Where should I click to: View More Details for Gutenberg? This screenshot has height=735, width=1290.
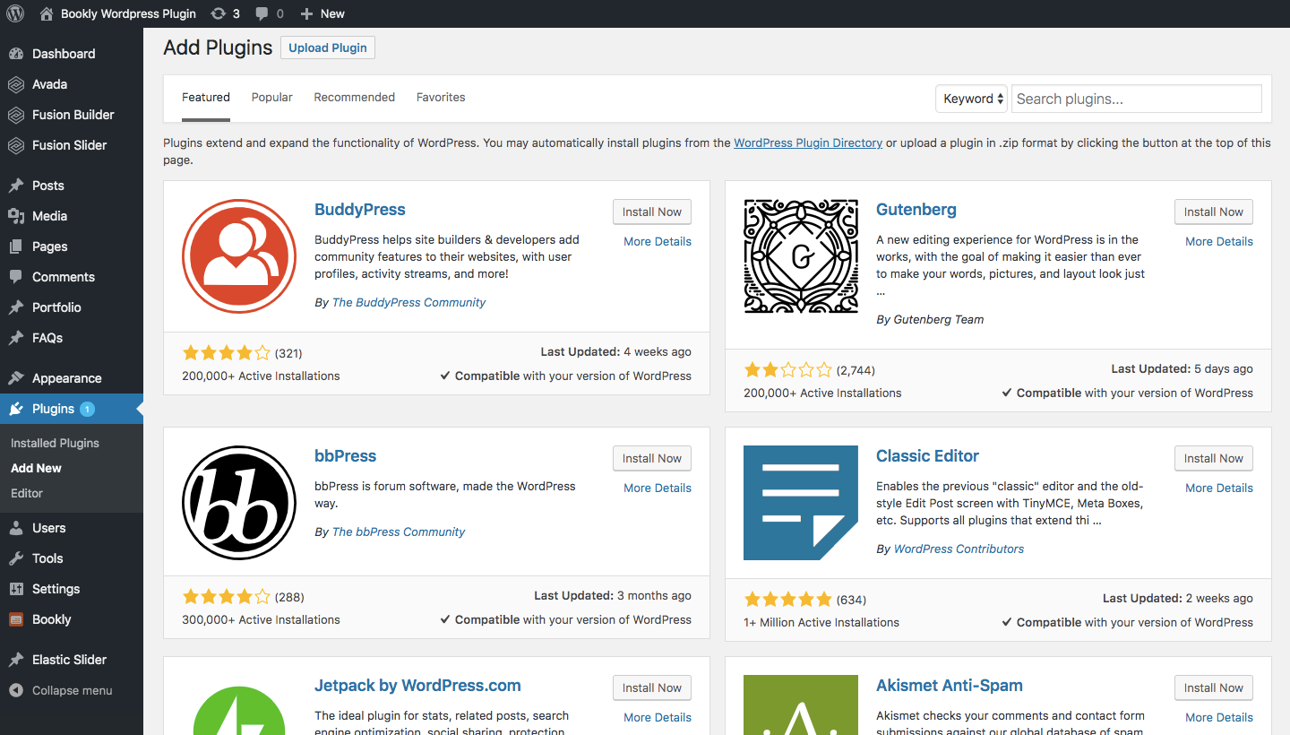coord(1219,241)
